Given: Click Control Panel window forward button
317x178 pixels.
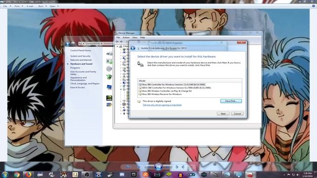Looking at the screenshot, I should pyautogui.click(x=73, y=44).
